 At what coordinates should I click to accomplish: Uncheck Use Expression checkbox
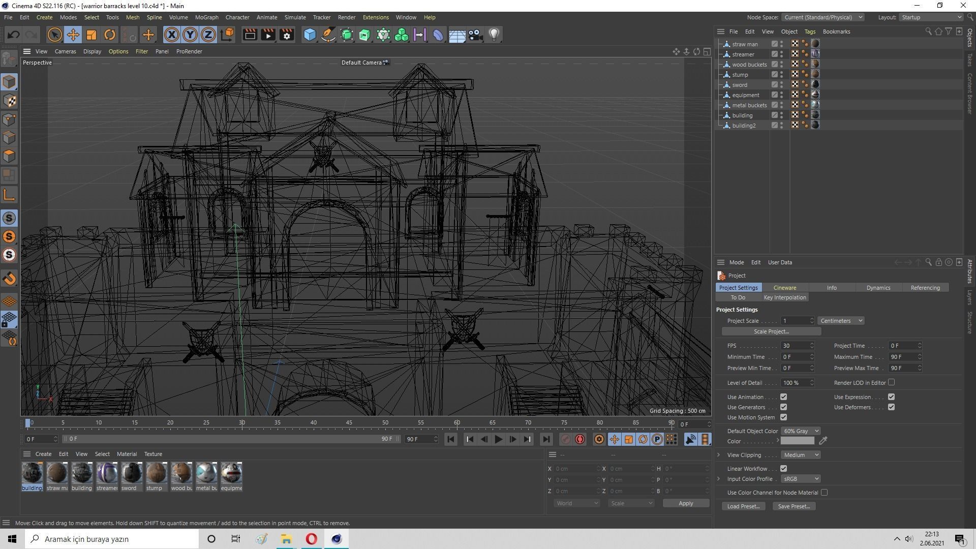[891, 397]
